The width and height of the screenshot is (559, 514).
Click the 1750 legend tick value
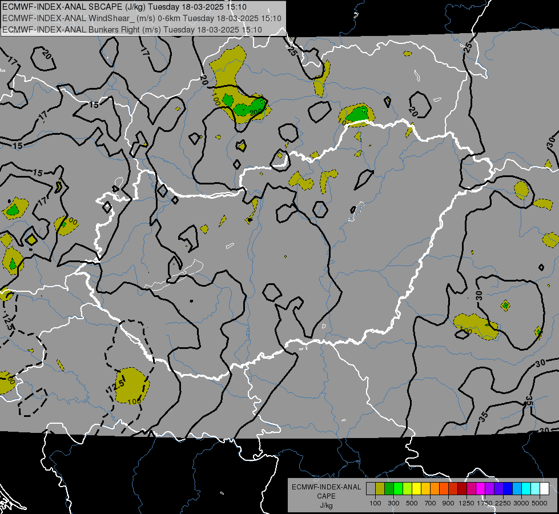click(485, 503)
